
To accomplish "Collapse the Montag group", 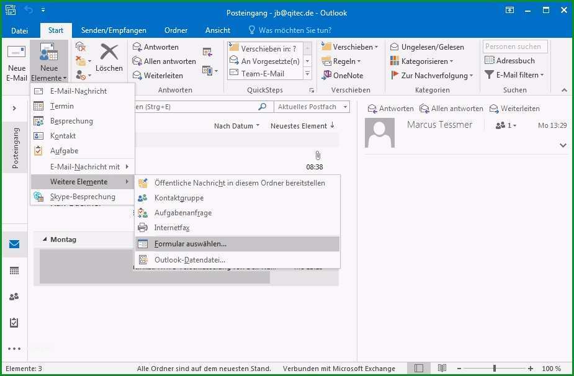I will [45, 239].
